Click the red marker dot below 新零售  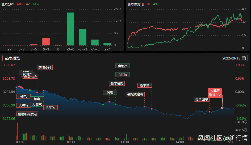point(152,109)
